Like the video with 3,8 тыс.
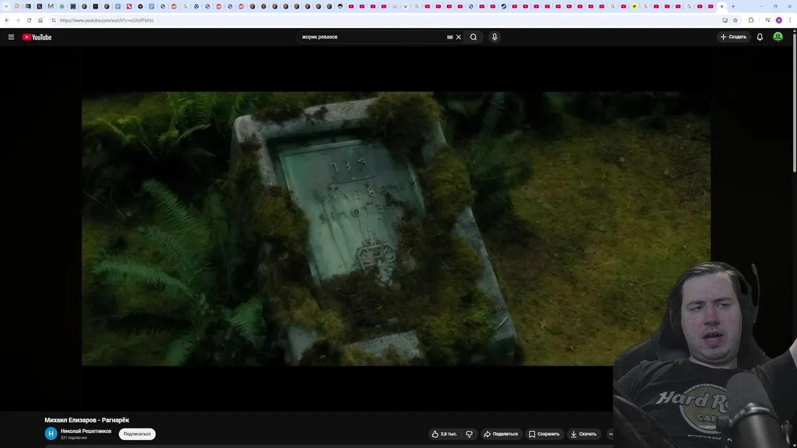Viewport: 797px width, 448px height. (445, 434)
